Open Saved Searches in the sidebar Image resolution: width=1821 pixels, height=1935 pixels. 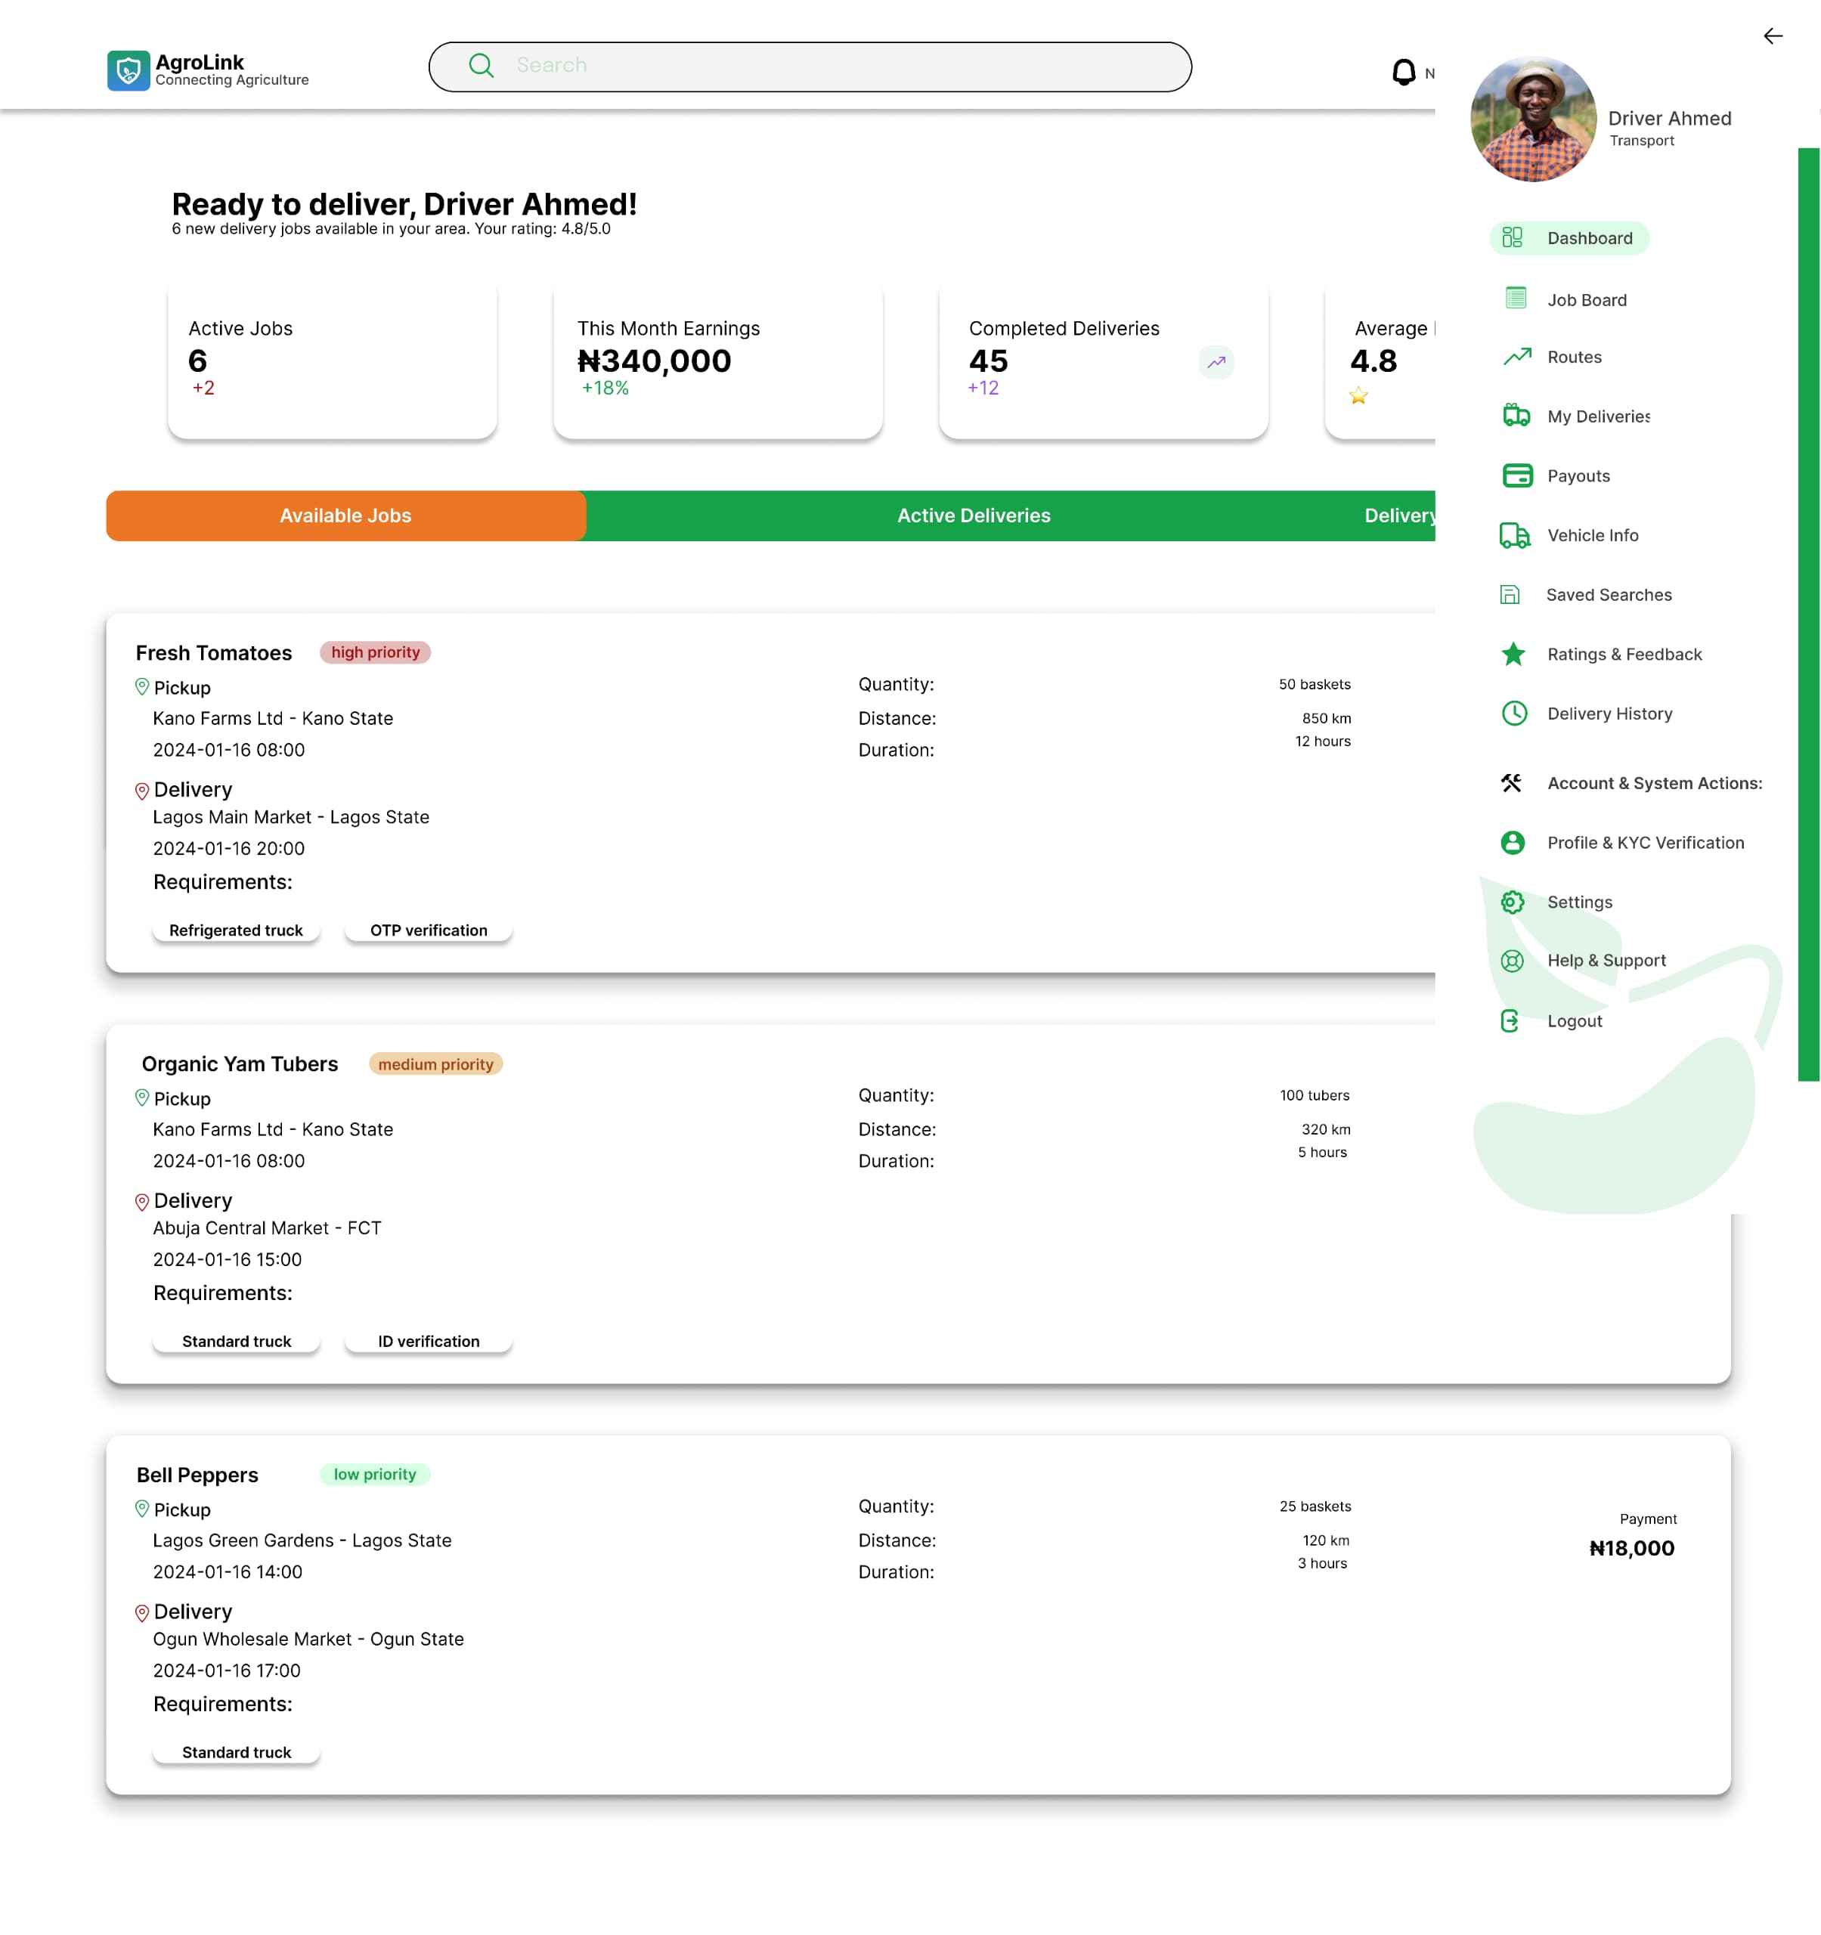(1607, 595)
